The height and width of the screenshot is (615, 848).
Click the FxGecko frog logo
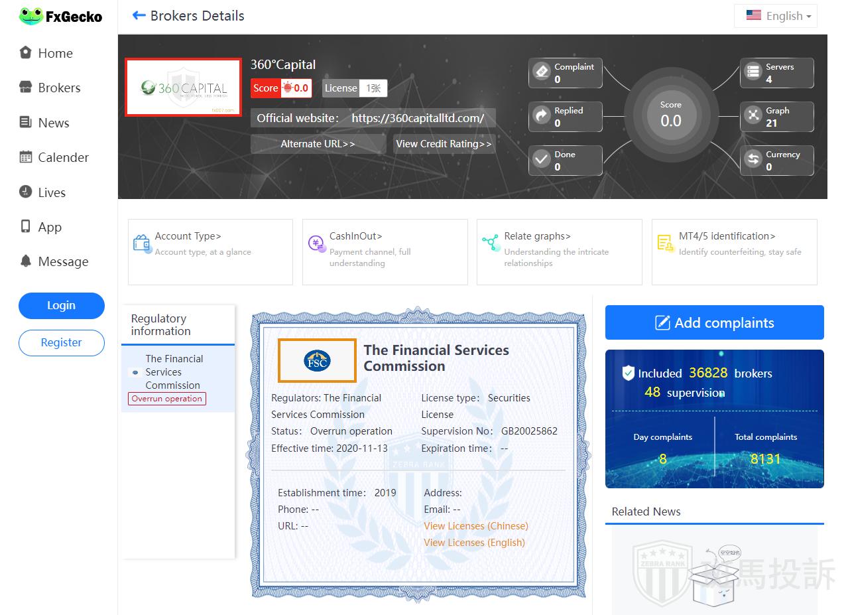[x=30, y=17]
